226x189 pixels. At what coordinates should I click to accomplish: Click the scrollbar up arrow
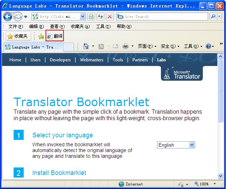[x=220, y=56]
